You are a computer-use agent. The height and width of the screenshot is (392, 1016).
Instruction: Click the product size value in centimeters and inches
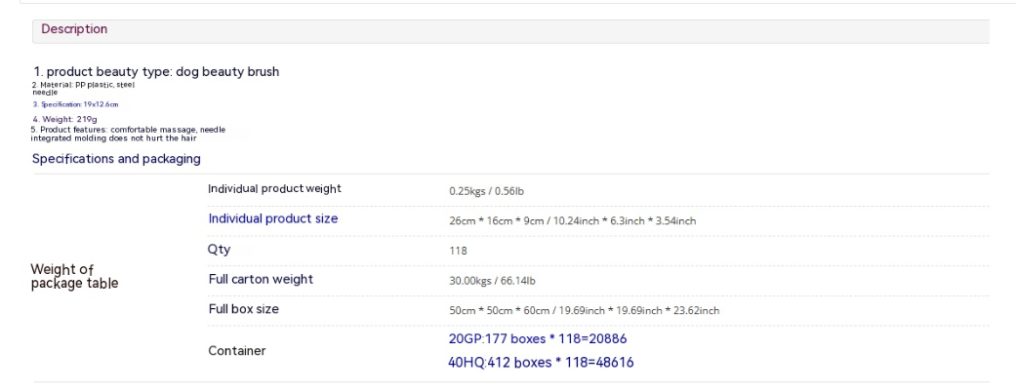572,221
